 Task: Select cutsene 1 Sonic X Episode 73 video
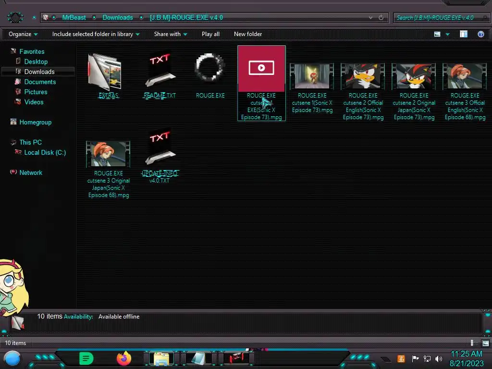(x=312, y=76)
